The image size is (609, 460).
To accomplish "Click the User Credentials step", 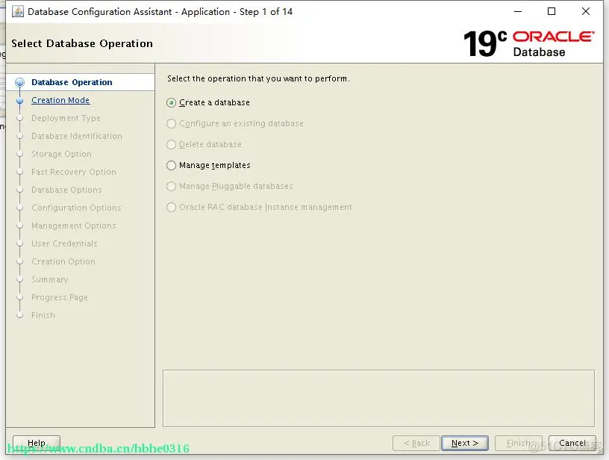I will tap(64, 243).
